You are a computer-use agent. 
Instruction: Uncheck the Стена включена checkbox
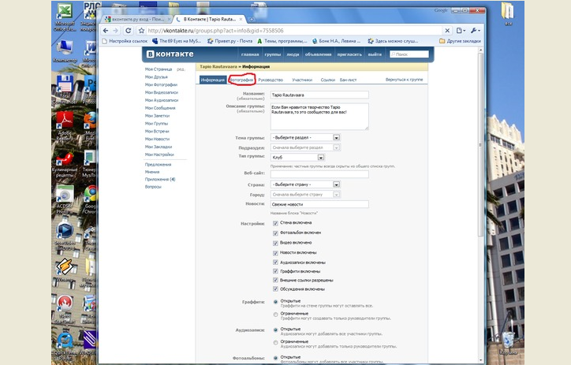[275, 223]
